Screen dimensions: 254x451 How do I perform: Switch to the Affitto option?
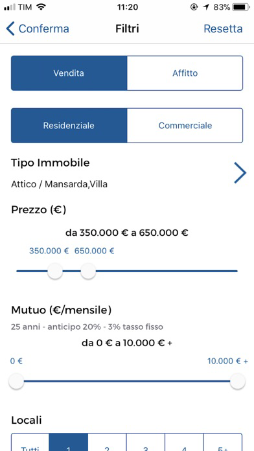(x=185, y=73)
